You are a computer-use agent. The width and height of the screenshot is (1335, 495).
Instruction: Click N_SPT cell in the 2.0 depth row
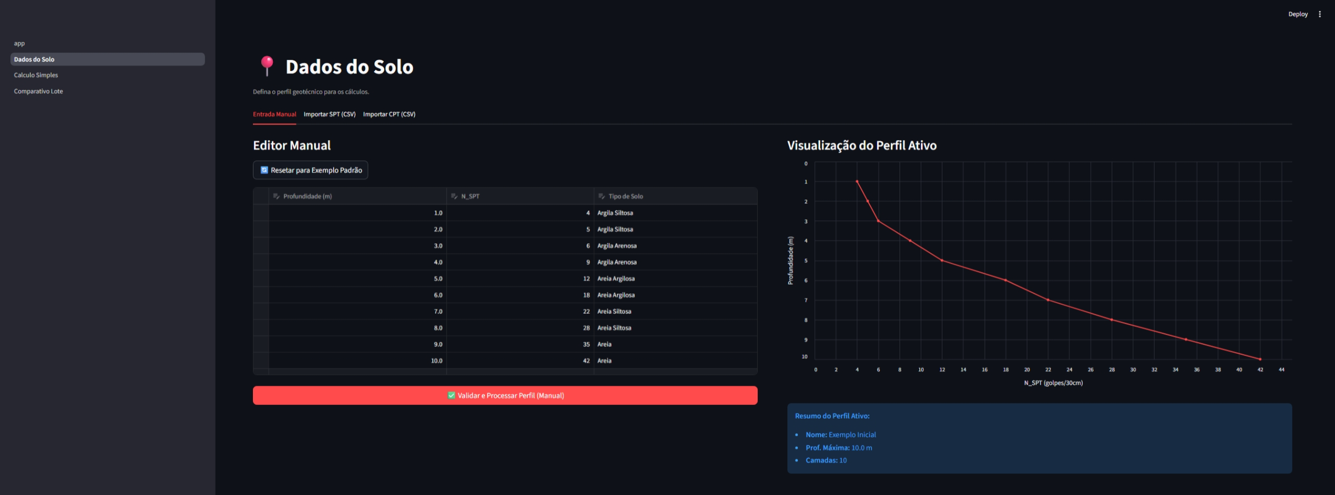pyautogui.click(x=520, y=229)
